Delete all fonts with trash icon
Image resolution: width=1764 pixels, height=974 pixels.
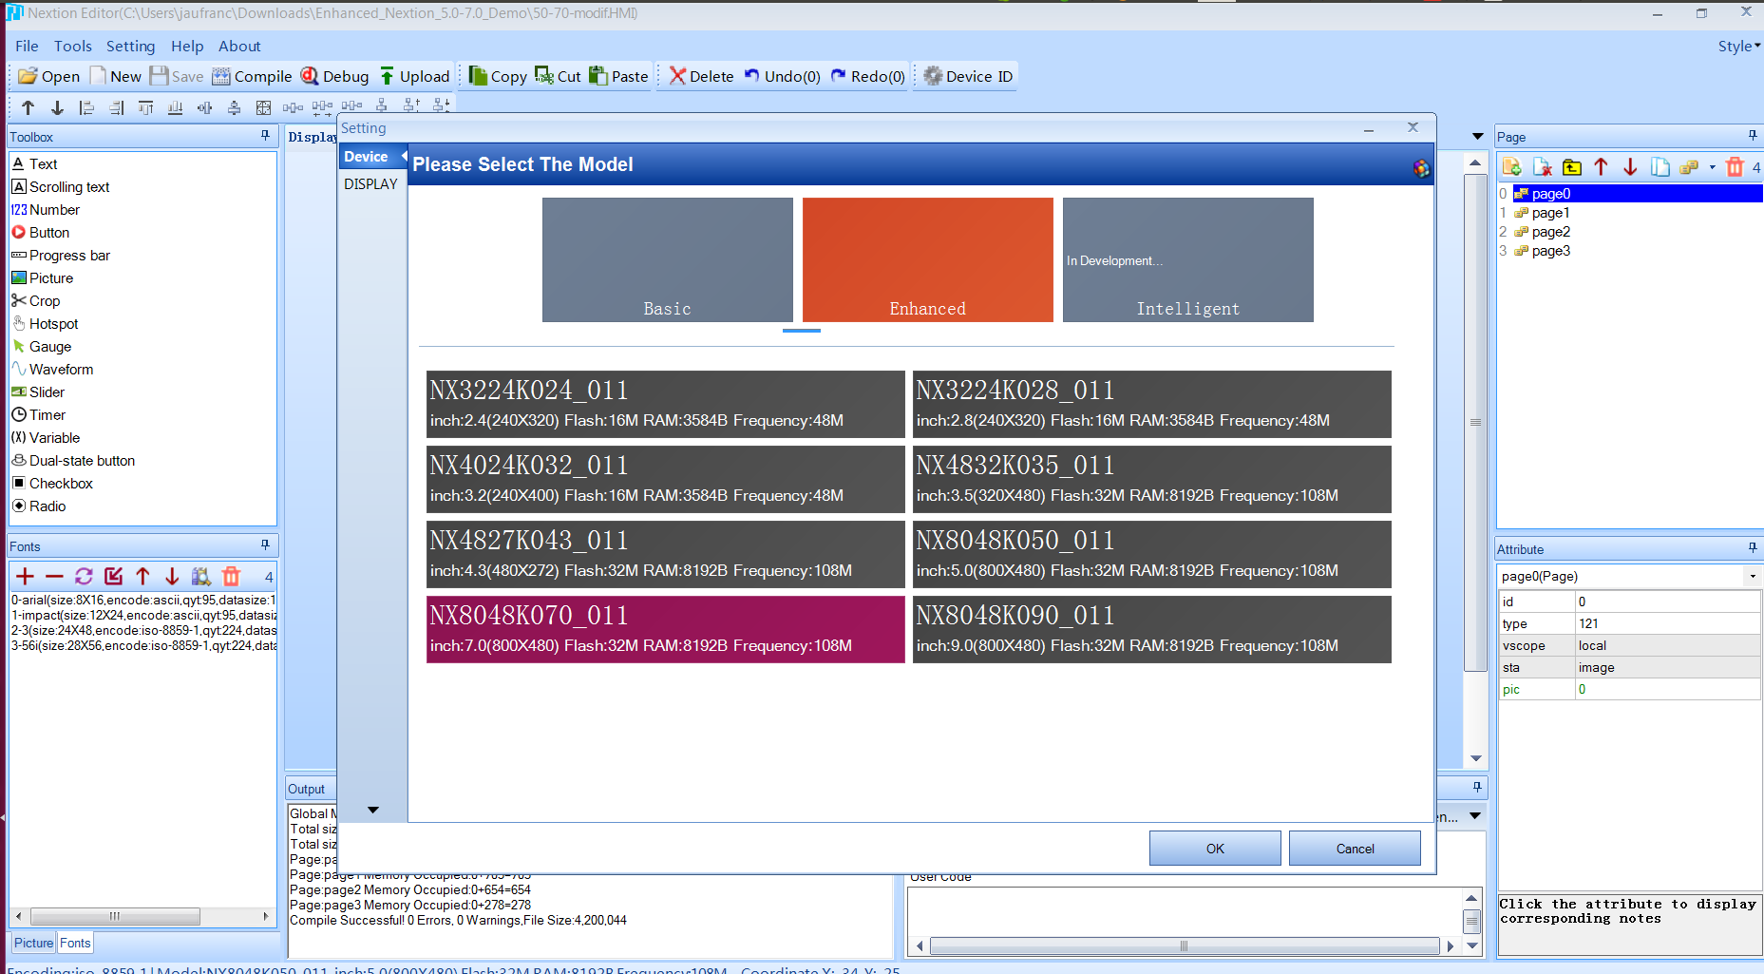[231, 576]
